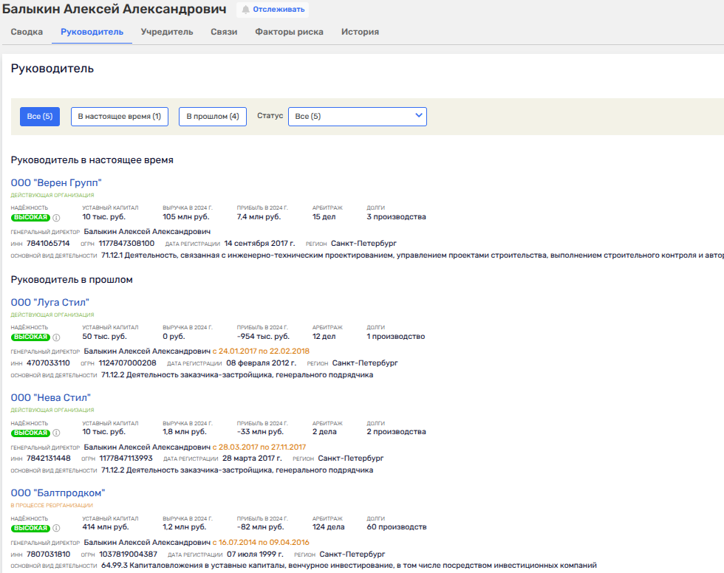Filter by В прошлом (4)
Screen dimensions: 724x573
tap(212, 117)
